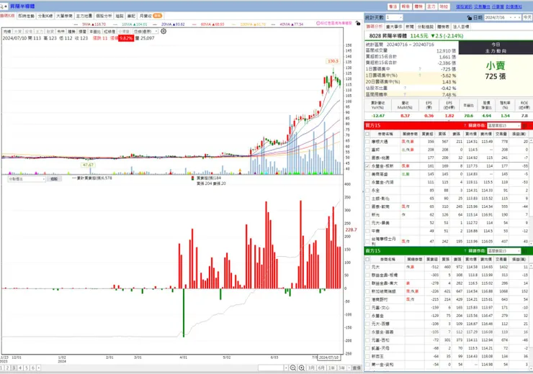
Task: Click the lock icon beside 日期 field
Action: coord(470,17)
